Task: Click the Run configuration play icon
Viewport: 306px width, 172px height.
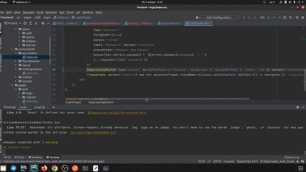Action: [x=238, y=18]
